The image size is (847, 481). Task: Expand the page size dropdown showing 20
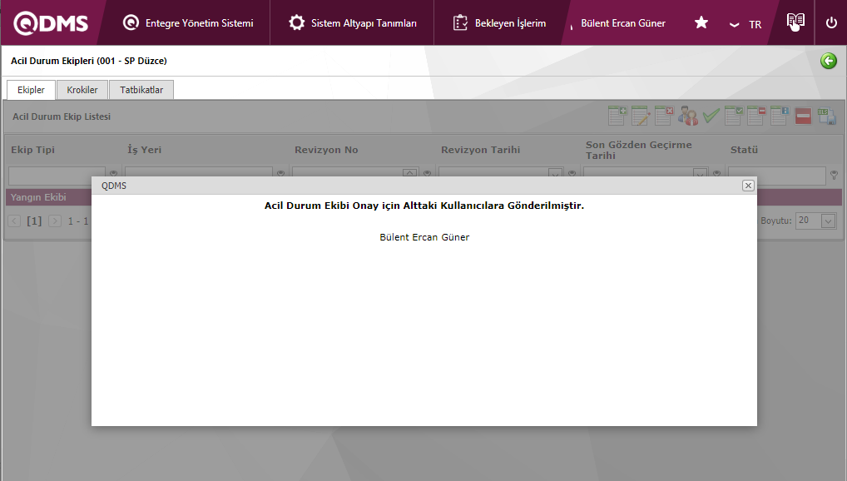[828, 221]
